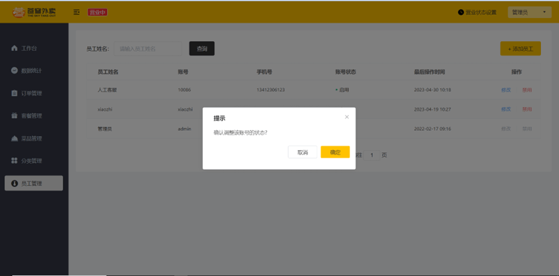Click 禁用 link for 人工客服 row
The image size is (559, 276).
coord(527,90)
